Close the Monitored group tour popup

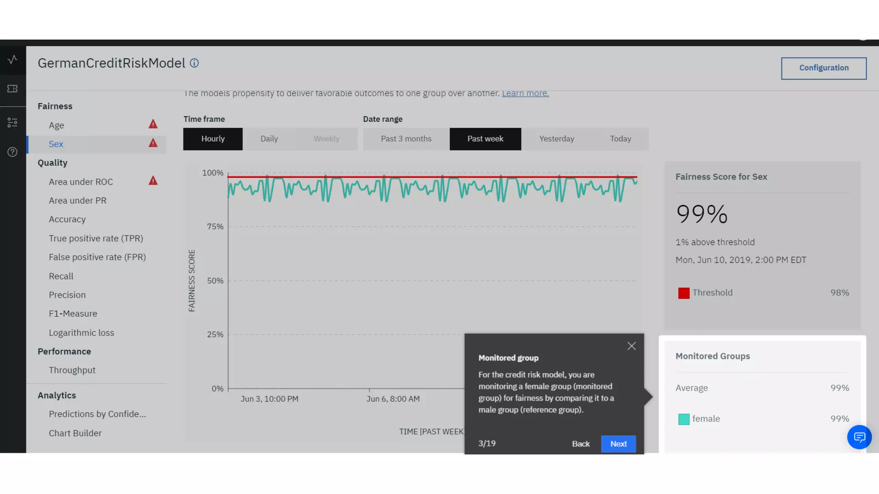[x=631, y=346]
